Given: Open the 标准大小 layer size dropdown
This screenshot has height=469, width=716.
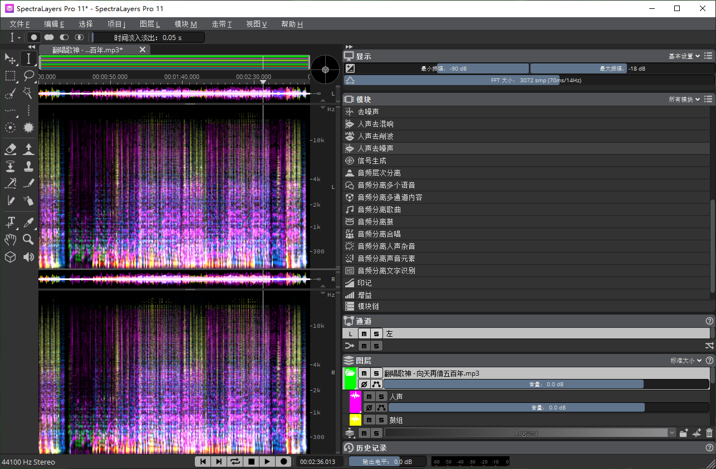Looking at the screenshot, I should tap(686, 361).
